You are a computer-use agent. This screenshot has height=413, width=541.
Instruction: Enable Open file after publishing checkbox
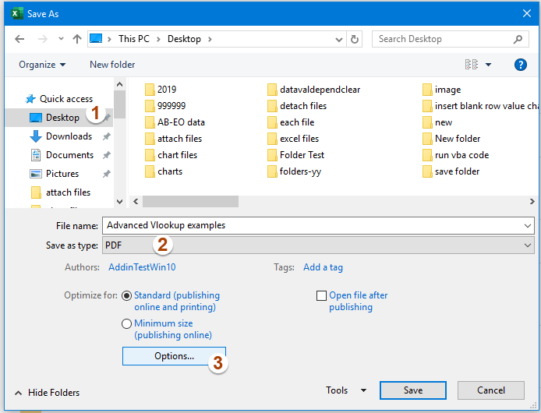point(321,295)
